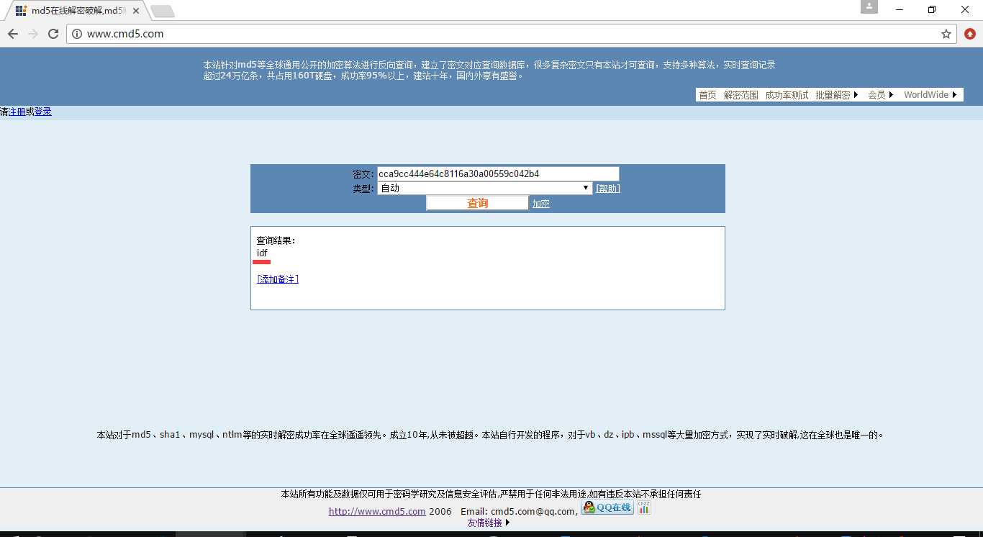Viewport: 983px width, 537px height.
Task: Go back with the browser back arrow
Action: pyautogui.click(x=13, y=34)
